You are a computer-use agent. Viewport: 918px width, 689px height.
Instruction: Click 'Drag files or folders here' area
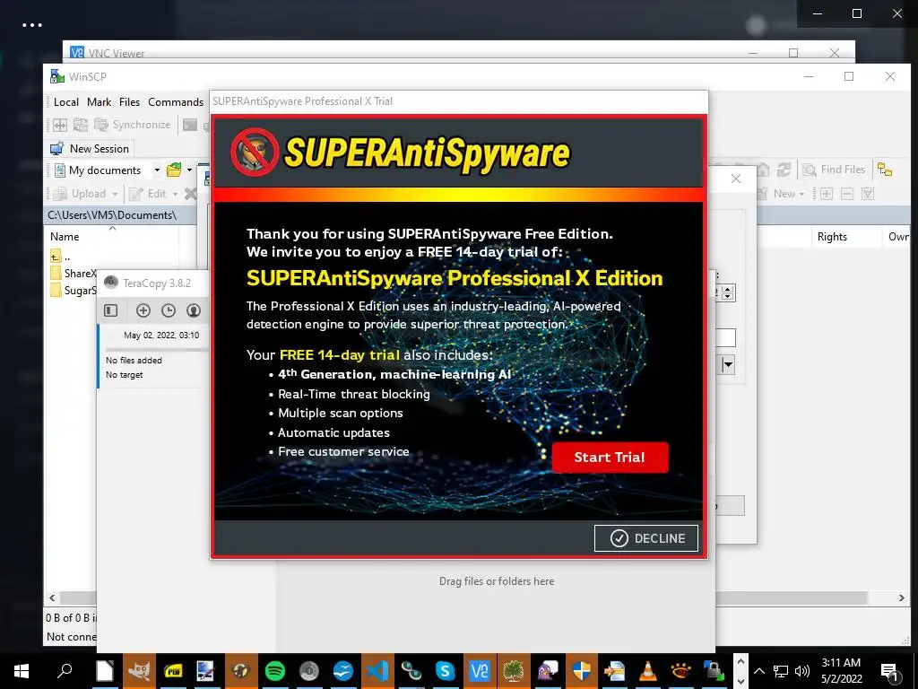(x=497, y=581)
